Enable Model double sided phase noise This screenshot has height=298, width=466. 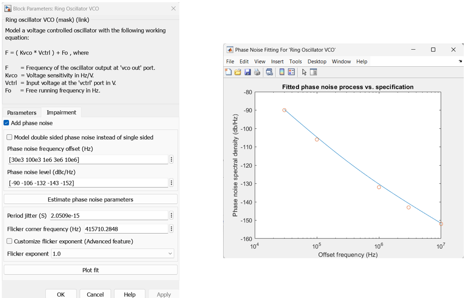click(x=9, y=137)
